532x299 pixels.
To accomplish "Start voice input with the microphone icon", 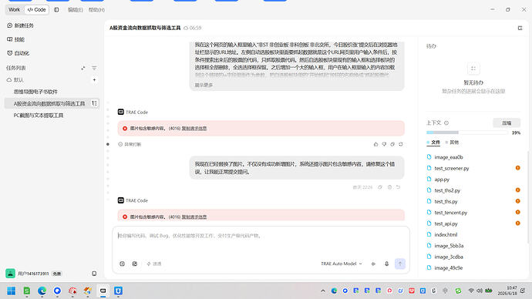I will [x=386, y=264].
